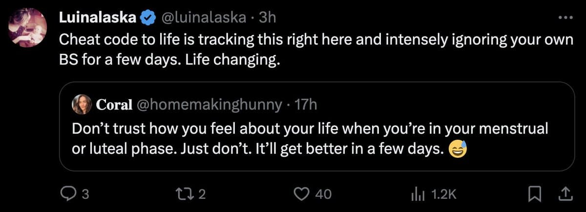Open the three-dot More options menu

click(x=565, y=18)
